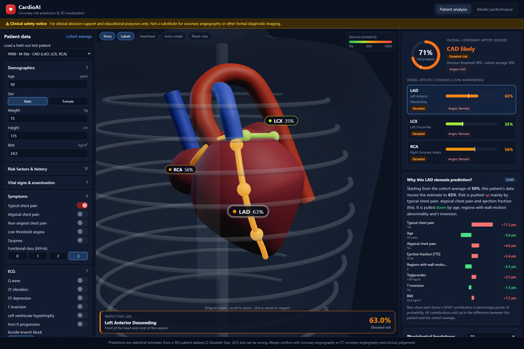Toggle Typical chest pain off

tap(82, 205)
